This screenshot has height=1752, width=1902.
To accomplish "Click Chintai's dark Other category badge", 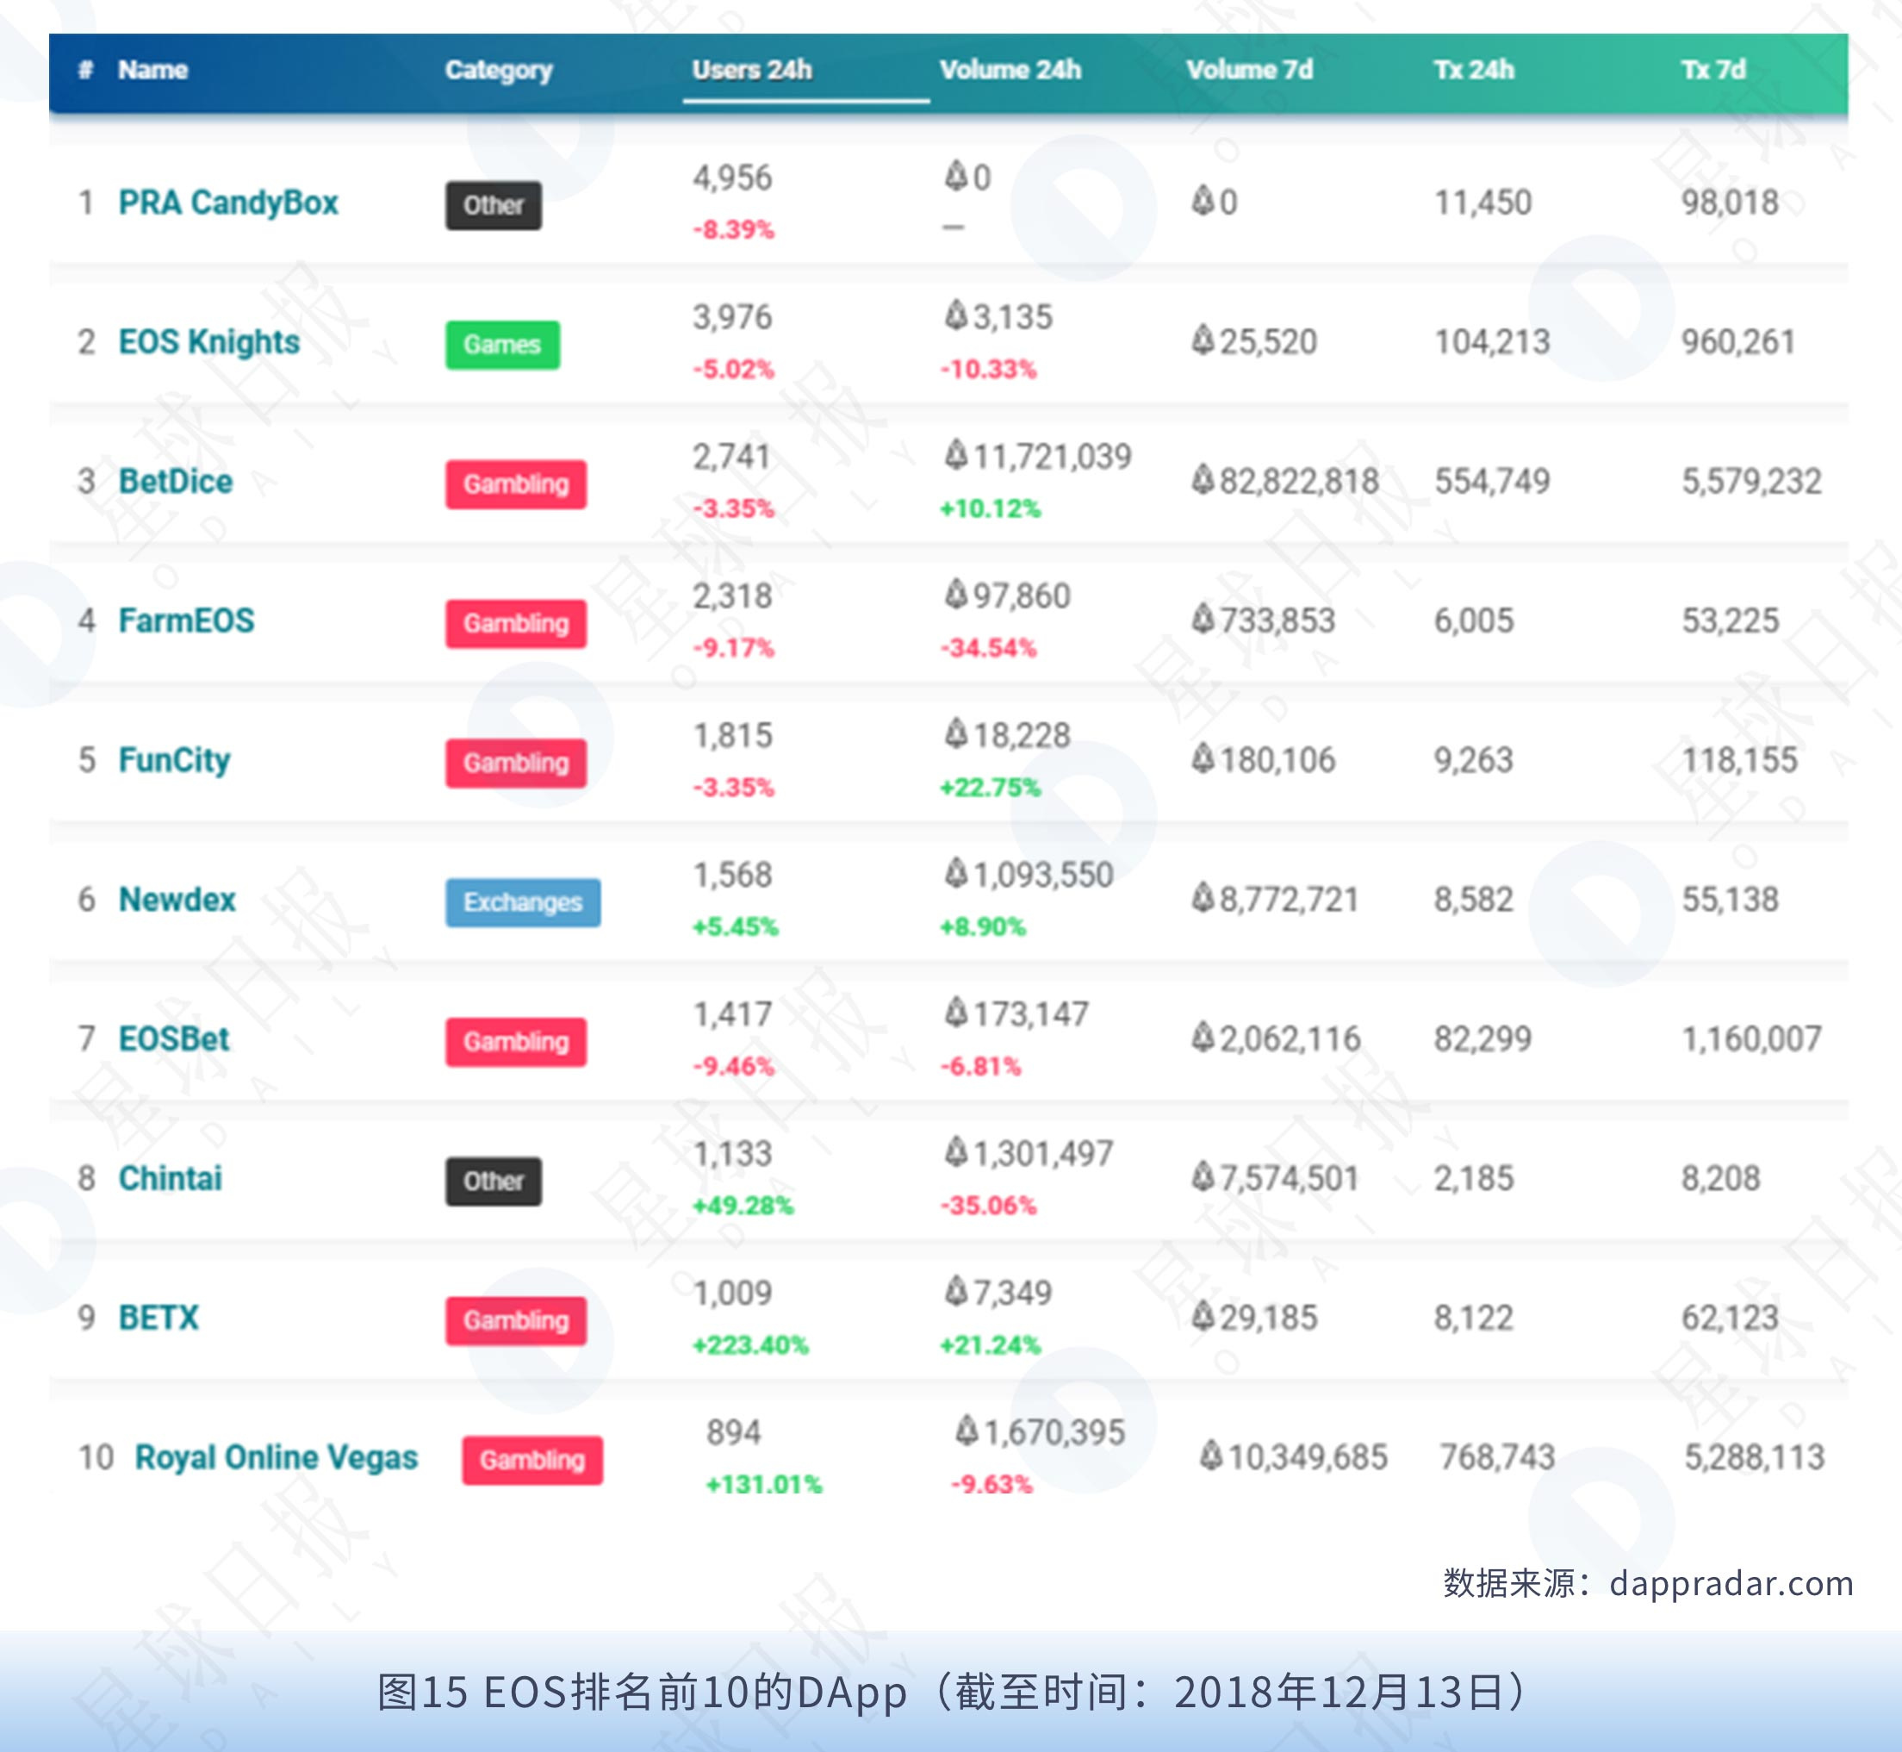I will [493, 1182].
